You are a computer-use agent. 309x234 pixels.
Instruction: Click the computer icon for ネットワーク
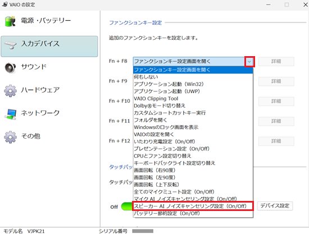tap(10, 114)
